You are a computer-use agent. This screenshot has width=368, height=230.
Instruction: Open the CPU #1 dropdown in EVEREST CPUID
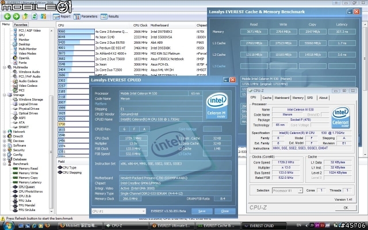(x=118, y=211)
